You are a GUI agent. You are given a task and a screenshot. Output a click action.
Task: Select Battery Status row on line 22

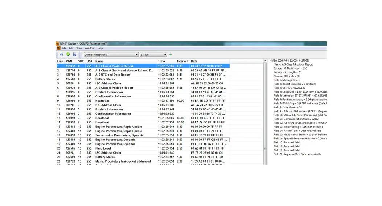click(x=143, y=157)
